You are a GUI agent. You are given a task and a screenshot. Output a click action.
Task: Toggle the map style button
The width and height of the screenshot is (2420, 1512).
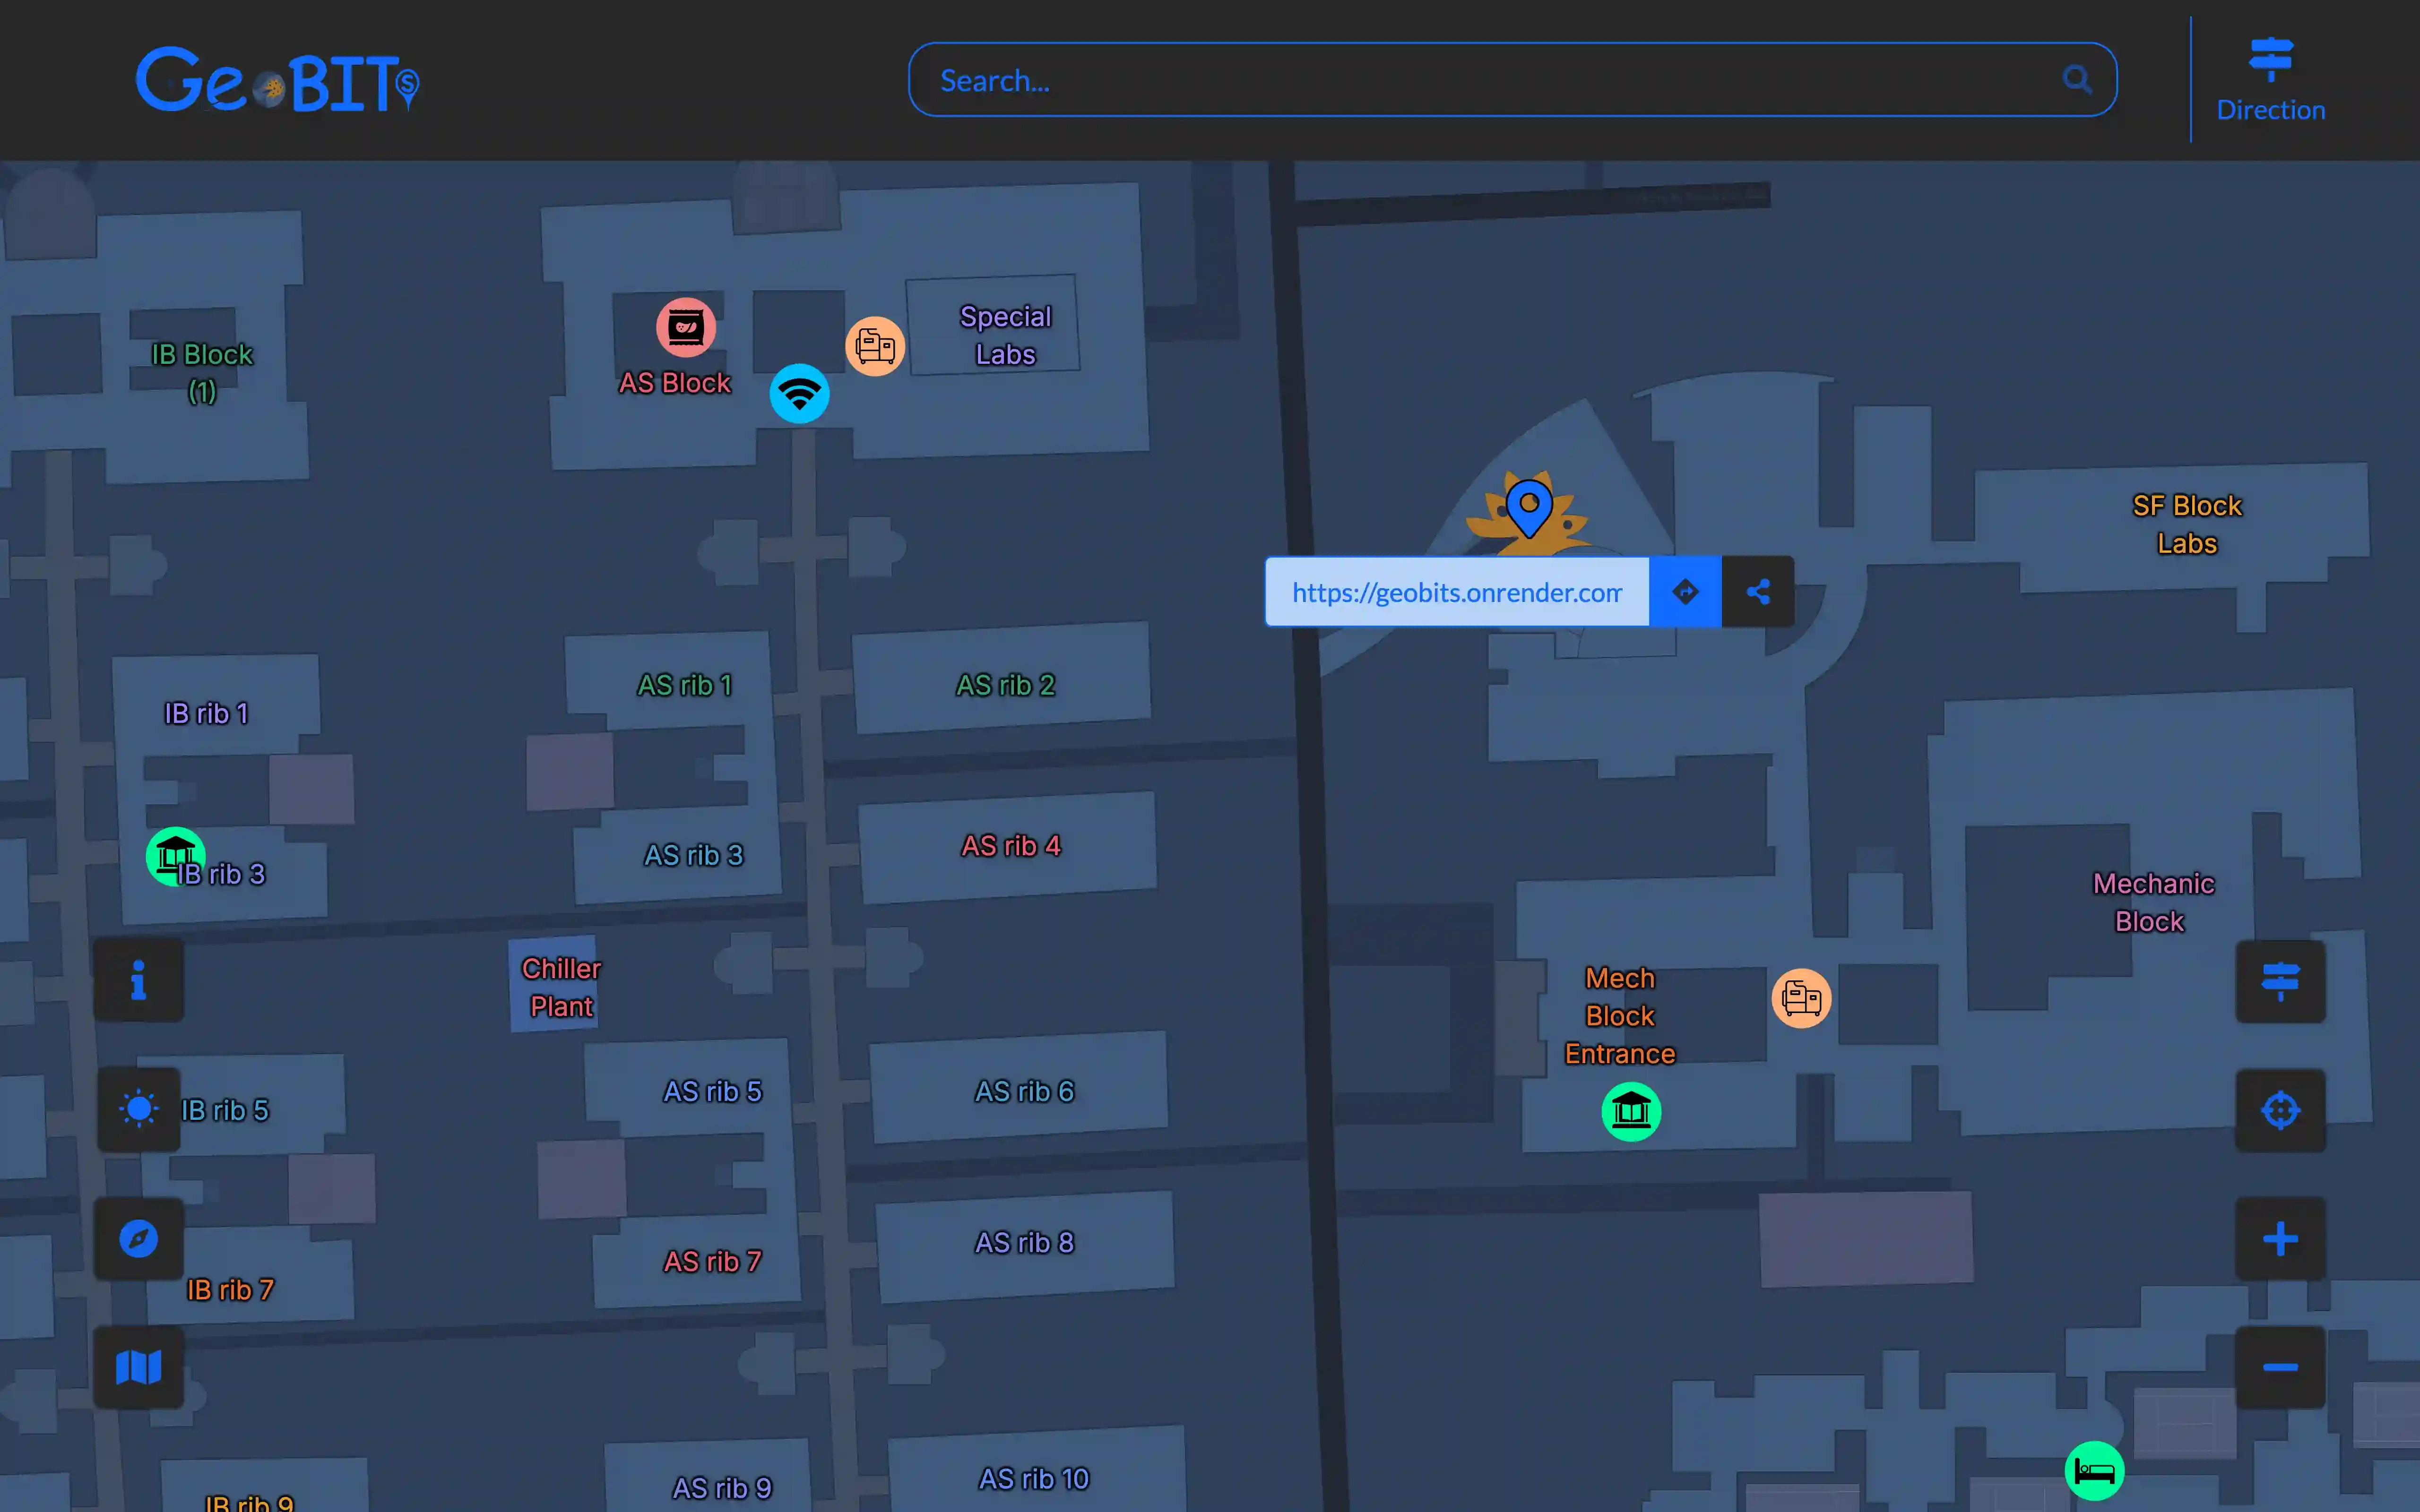pos(139,1367)
